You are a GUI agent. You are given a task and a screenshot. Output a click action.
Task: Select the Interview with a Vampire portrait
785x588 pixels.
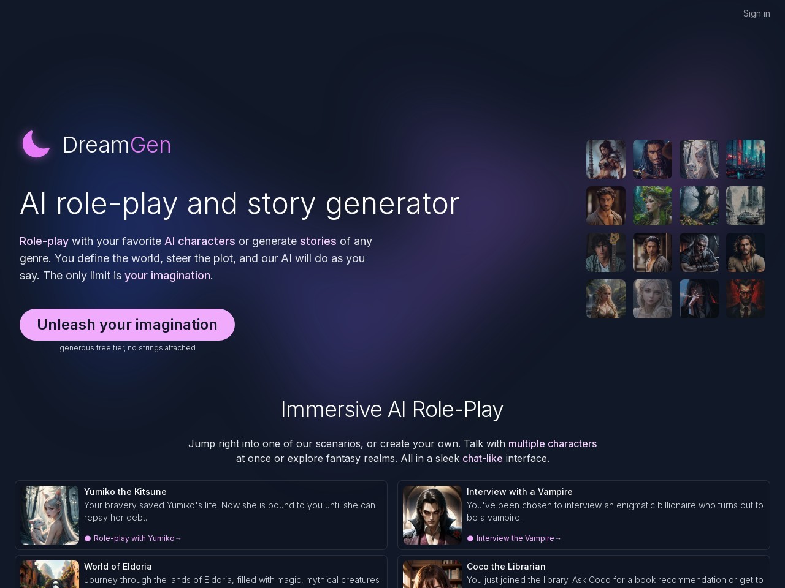pos(432,515)
